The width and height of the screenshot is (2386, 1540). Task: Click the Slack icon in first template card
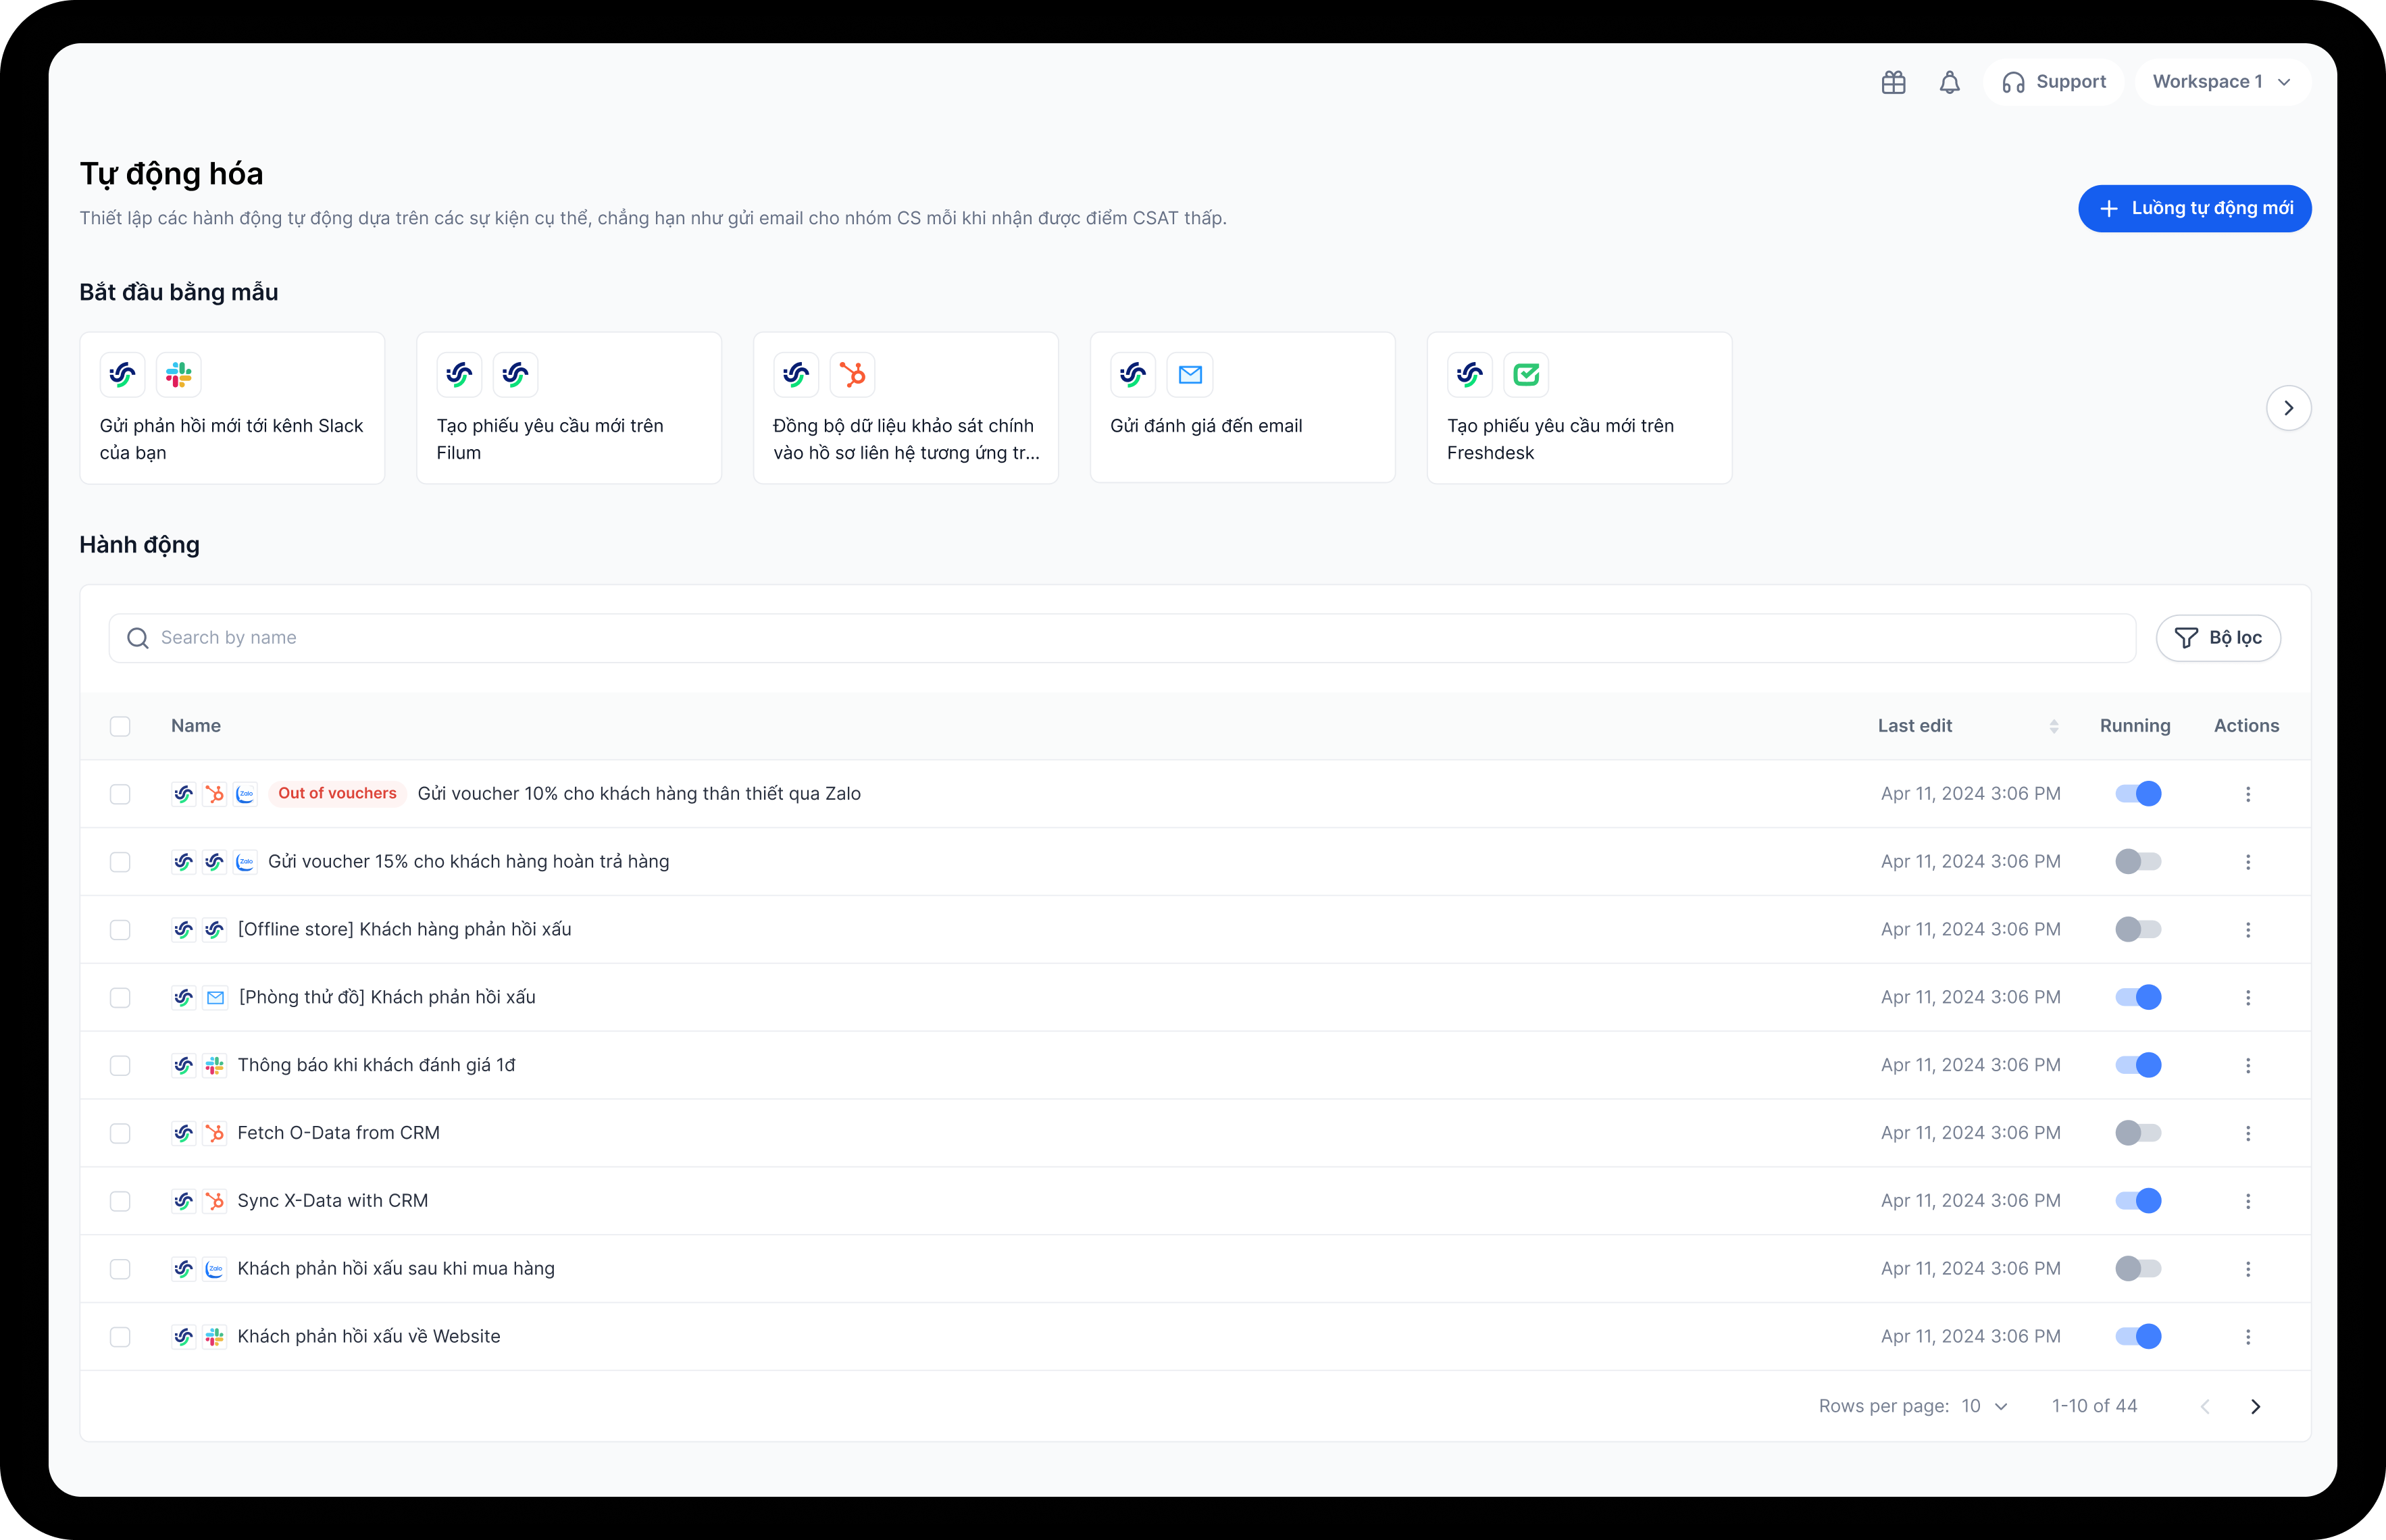click(179, 375)
